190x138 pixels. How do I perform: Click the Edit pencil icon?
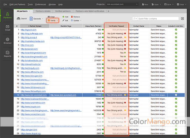pyautogui.click(x=63, y=20)
